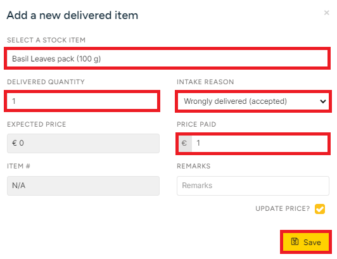Open the Intake Reason dropdown

pos(253,101)
